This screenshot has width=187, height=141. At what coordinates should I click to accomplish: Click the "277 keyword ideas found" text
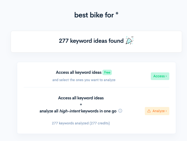91,41
